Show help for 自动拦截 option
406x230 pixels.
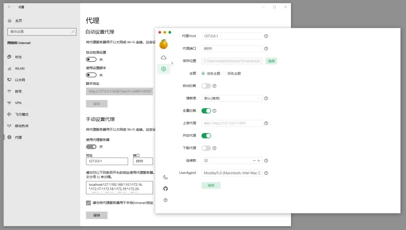pyautogui.click(x=214, y=86)
